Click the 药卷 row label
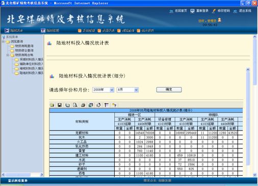 82,173
